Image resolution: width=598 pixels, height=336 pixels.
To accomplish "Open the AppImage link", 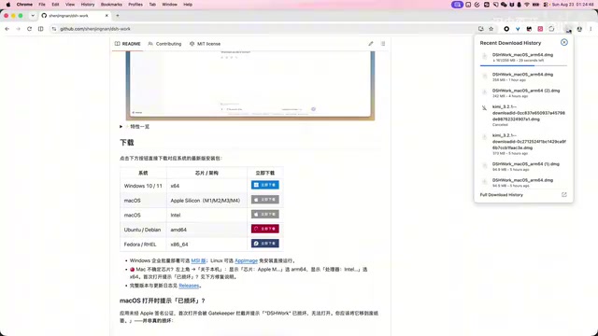I will click(246, 260).
